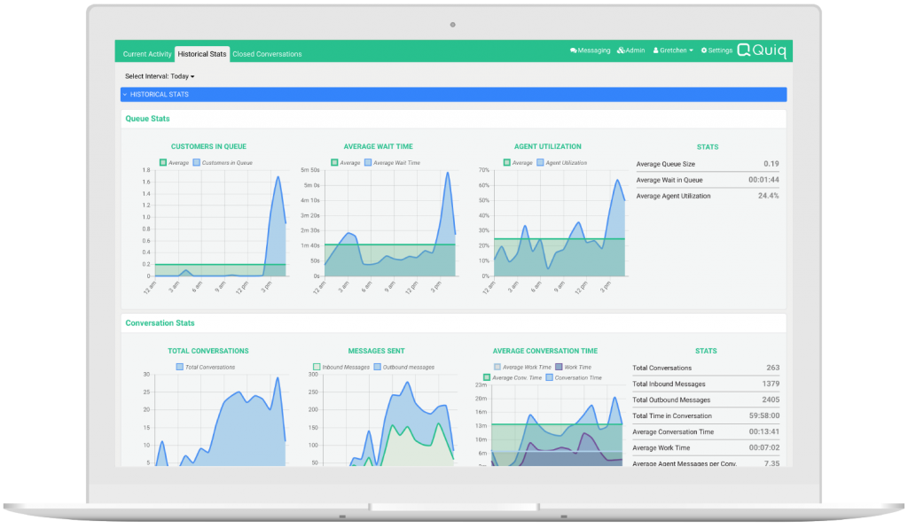Open Settings in the header
Image resolution: width=908 pixels, height=528 pixels.
716,50
